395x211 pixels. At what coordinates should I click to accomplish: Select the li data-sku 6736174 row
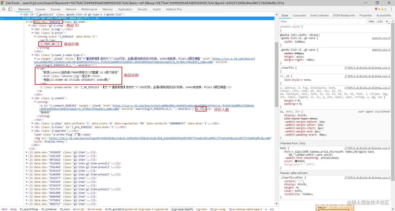click(63, 186)
